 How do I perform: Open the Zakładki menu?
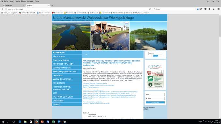(x=23, y=1)
